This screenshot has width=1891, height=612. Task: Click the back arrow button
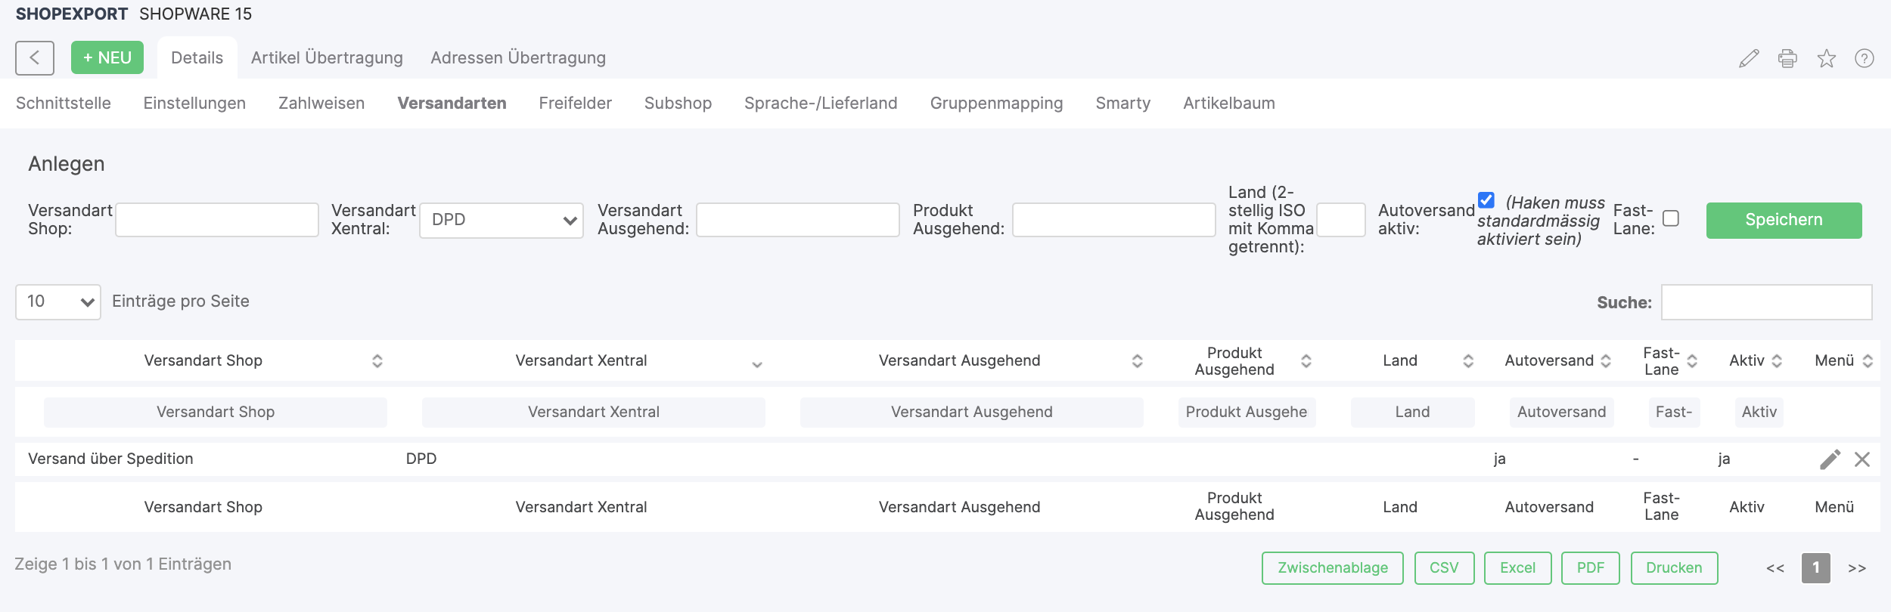coord(35,58)
